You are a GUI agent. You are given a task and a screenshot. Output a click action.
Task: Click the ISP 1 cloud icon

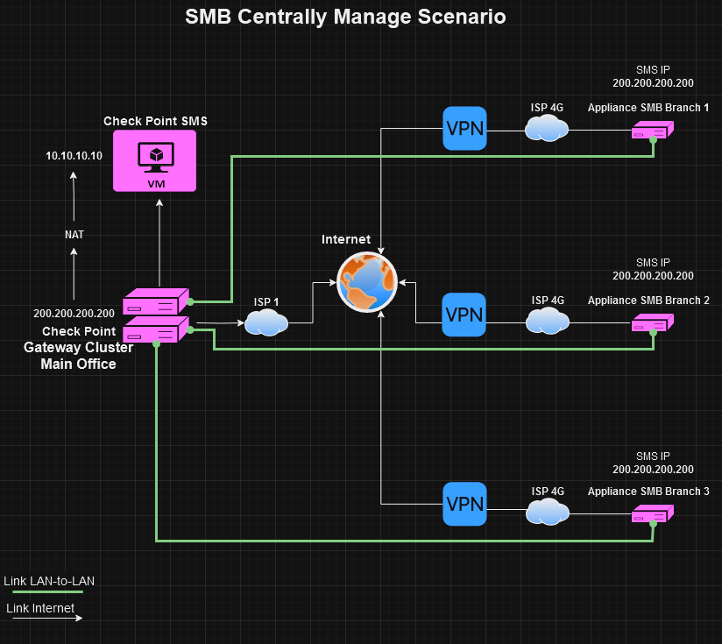point(266,323)
